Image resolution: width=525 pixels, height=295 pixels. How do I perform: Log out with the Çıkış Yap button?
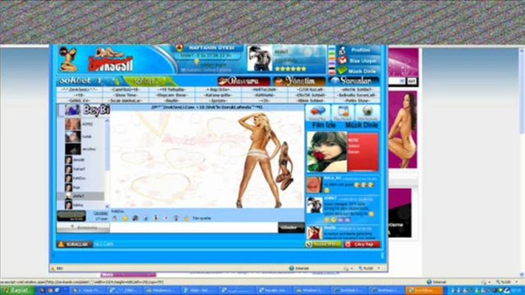[x=362, y=244]
